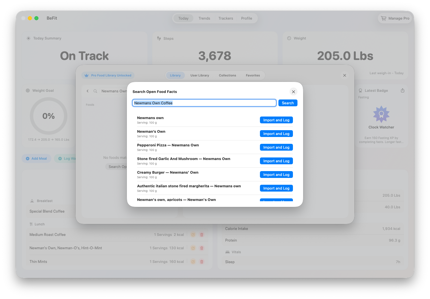Open the Favorites tab

[253, 75]
